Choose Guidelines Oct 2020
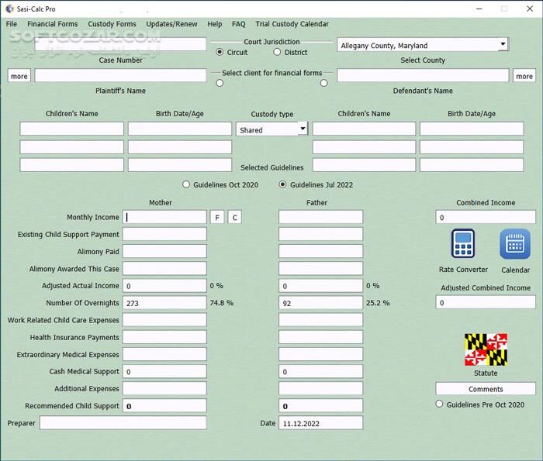This screenshot has height=461, width=543. (186, 184)
